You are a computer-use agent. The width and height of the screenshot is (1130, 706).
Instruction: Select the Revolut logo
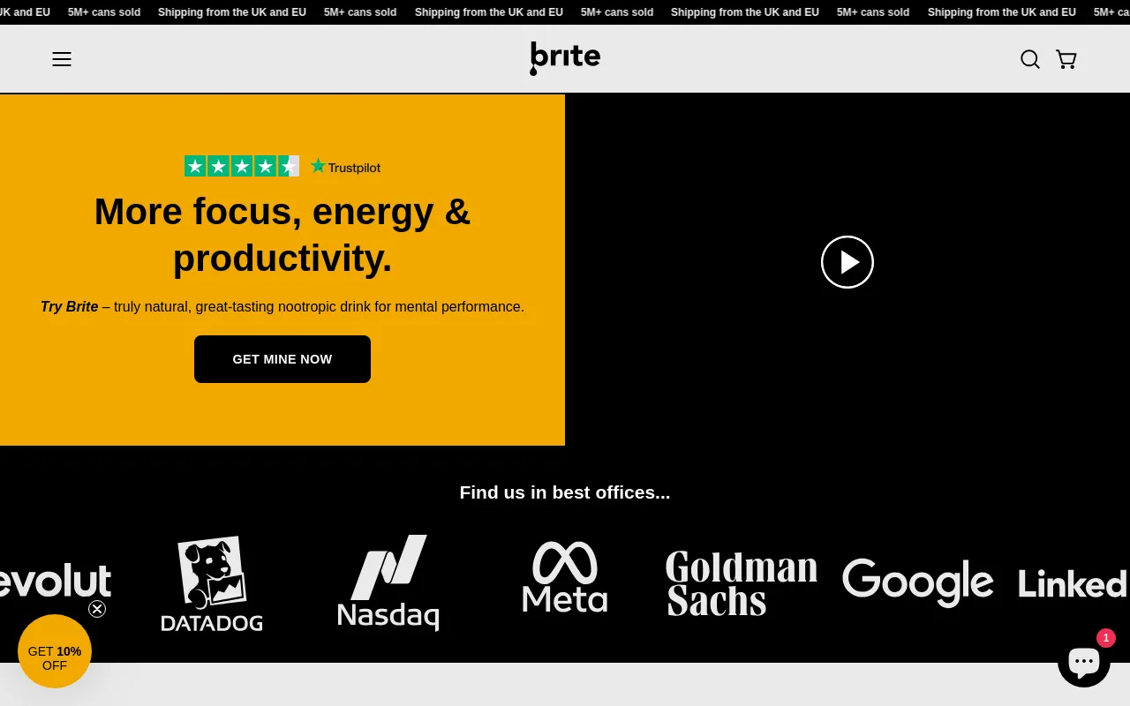click(x=55, y=582)
